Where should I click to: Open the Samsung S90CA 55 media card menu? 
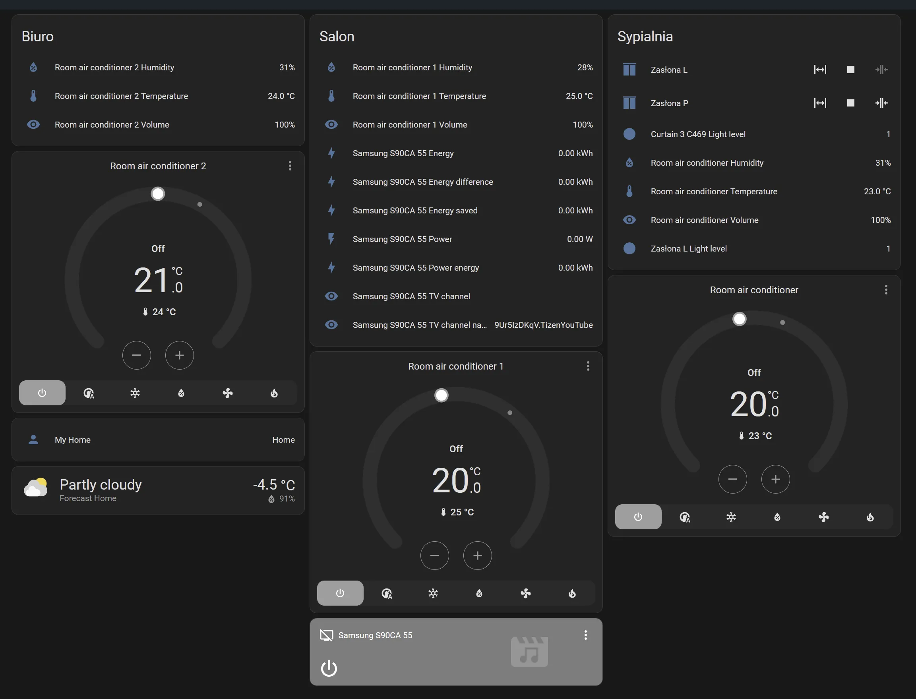pyautogui.click(x=586, y=635)
